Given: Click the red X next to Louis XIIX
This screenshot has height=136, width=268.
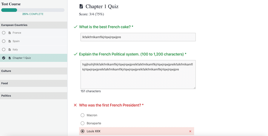Looking at the screenshot, I should (190, 131).
